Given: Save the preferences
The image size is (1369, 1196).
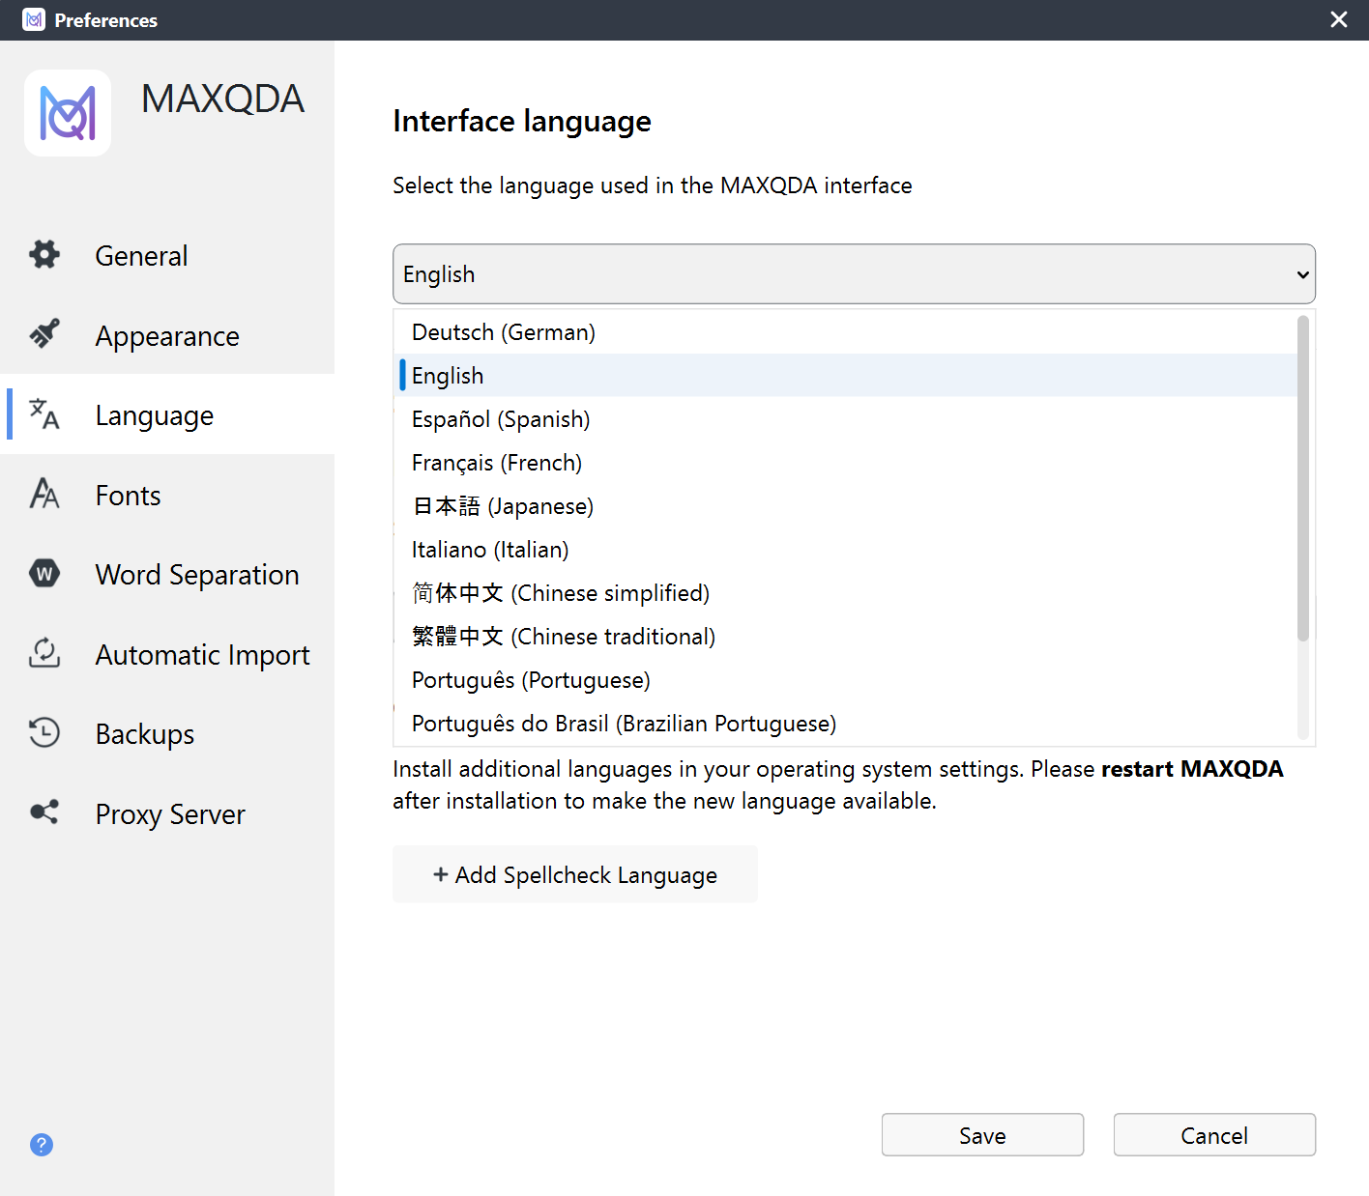Looking at the screenshot, I should [x=982, y=1135].
